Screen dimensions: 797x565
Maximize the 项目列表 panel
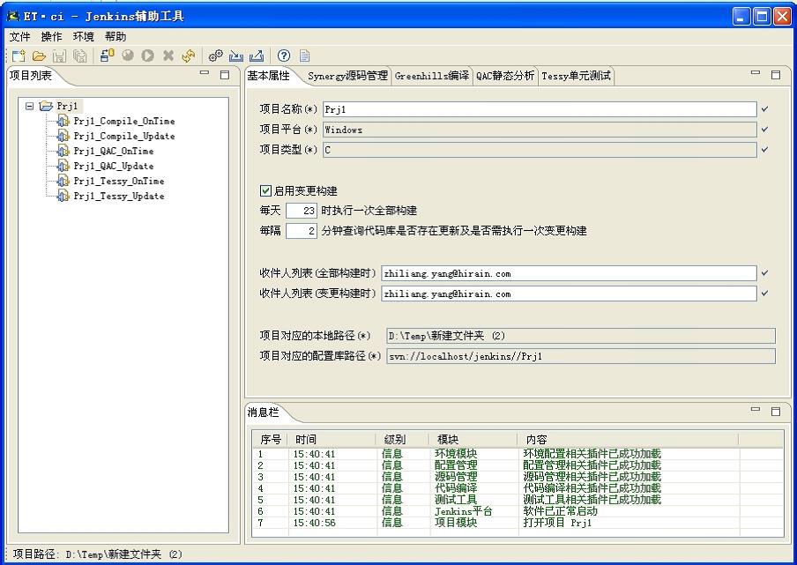(225, 75)
